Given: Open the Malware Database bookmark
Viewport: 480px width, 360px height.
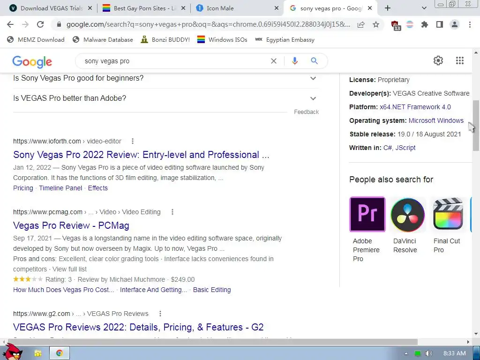Looking at the screenshot, I should click(103, 39).
